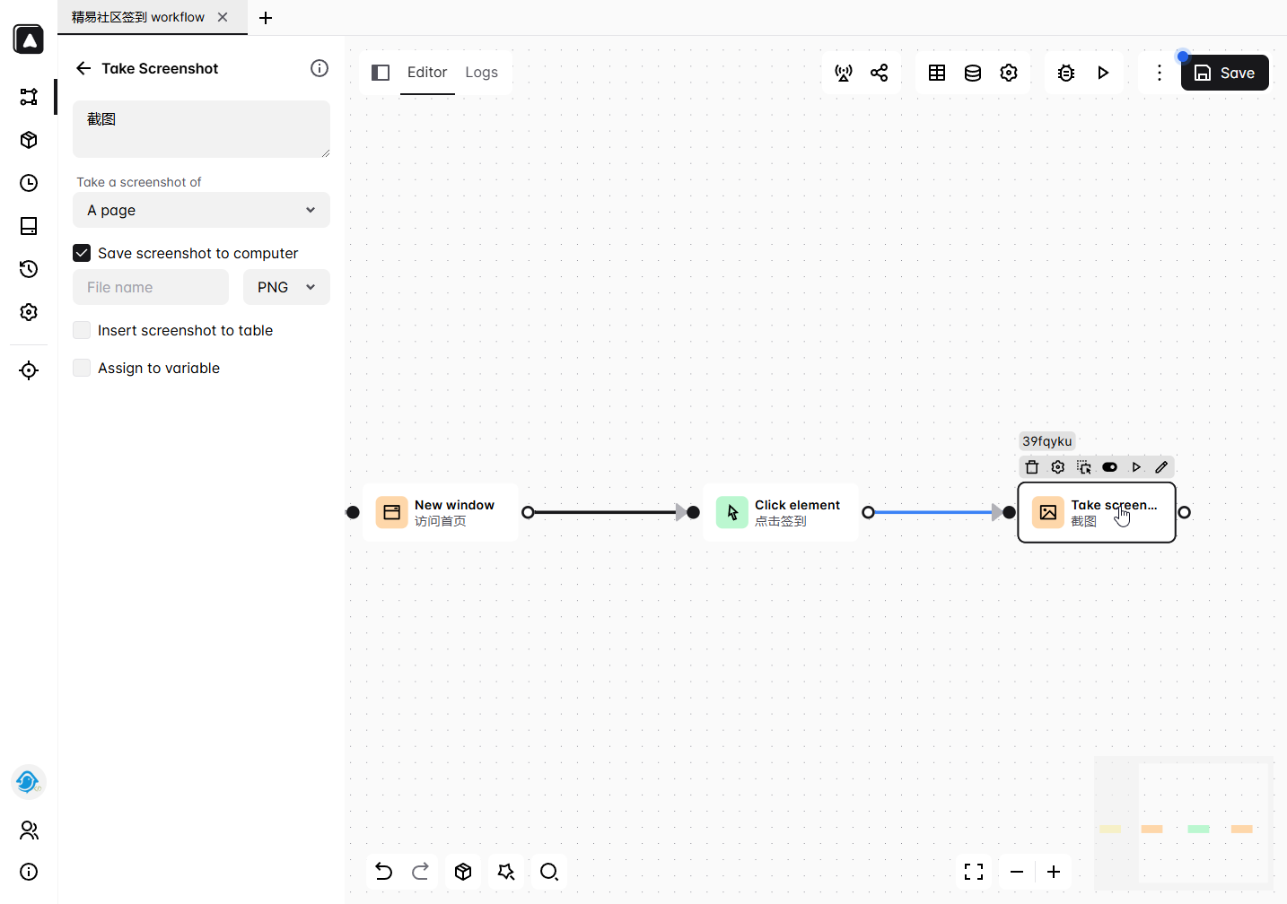This screenshot has width=1287, height=904.
Task: Select the Editor tab
Action: click(x=426, y=73)
